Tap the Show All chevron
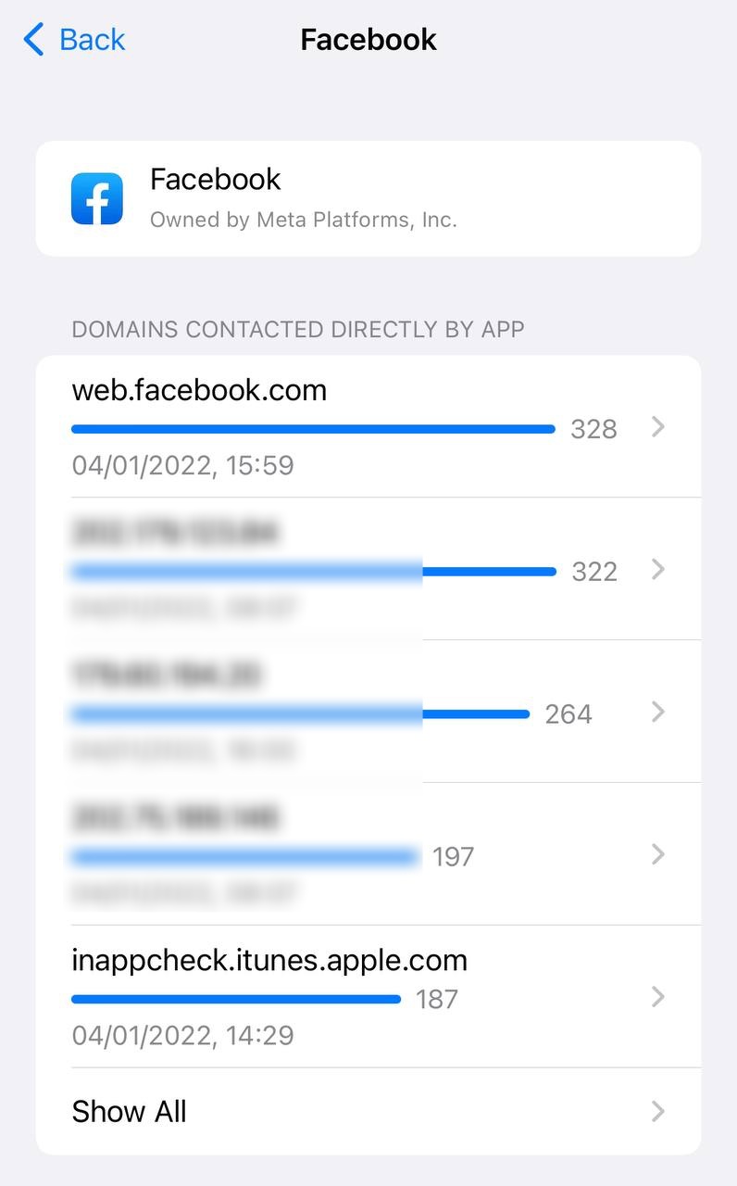Image resolution: width=737 pixels, height=1186 pixels. click(657, 1111)
